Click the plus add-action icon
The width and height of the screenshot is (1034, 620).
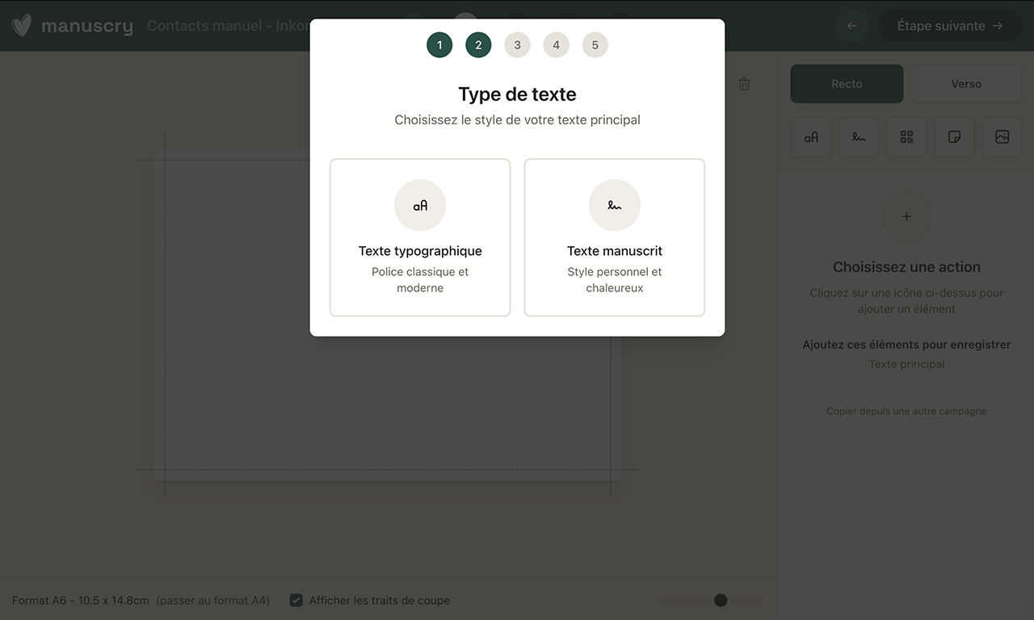pyautogui.click(x=906, y=216)
